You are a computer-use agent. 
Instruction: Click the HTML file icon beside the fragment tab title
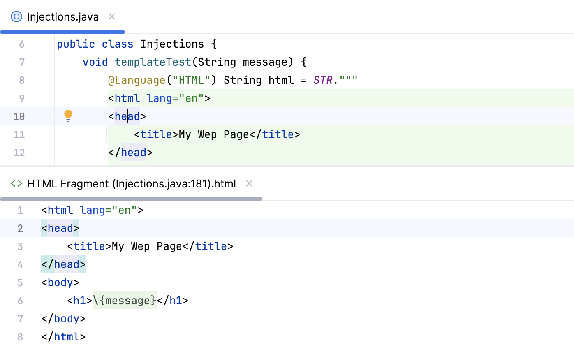pyautogui.click(x=16, y=183)
